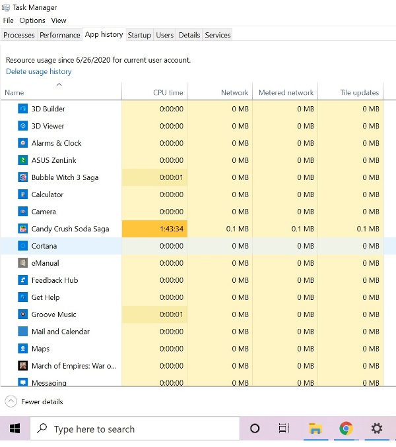Click the Groove Music app icon
Screen dimensions: 396x447
[23, 314]
